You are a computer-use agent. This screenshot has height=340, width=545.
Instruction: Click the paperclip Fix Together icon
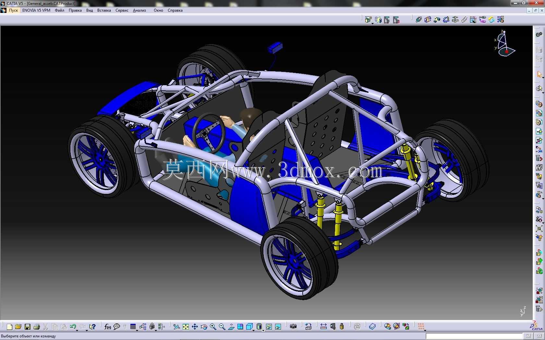pos(464,20)
